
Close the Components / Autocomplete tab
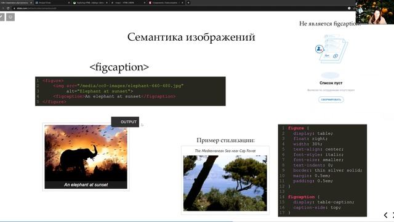pos(182,2)
